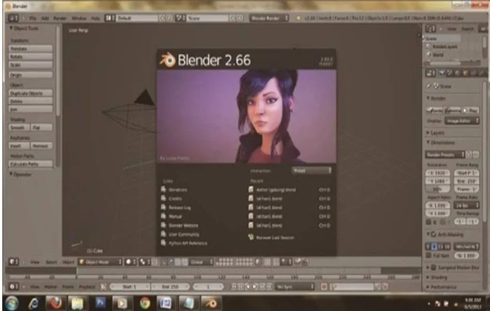490x311 pixels.
Task: Open the Render menu in top bar
Action: click(x=59, y=18)
